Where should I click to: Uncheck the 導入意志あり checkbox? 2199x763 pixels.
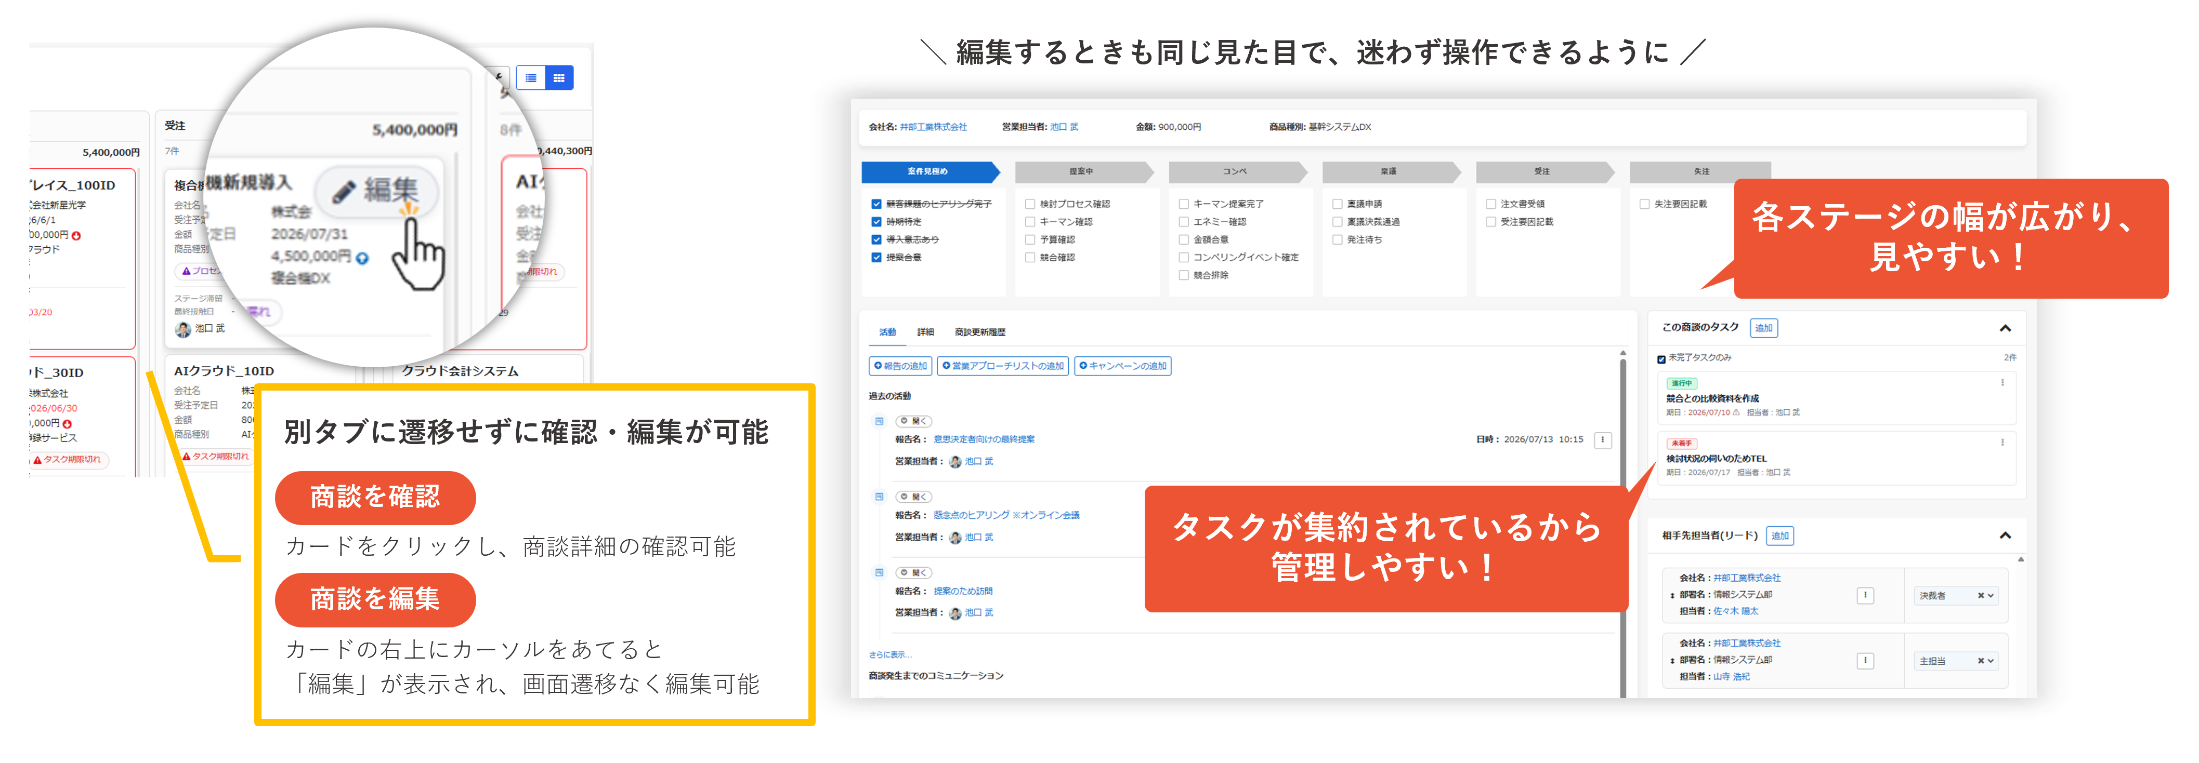click(876, 239)
